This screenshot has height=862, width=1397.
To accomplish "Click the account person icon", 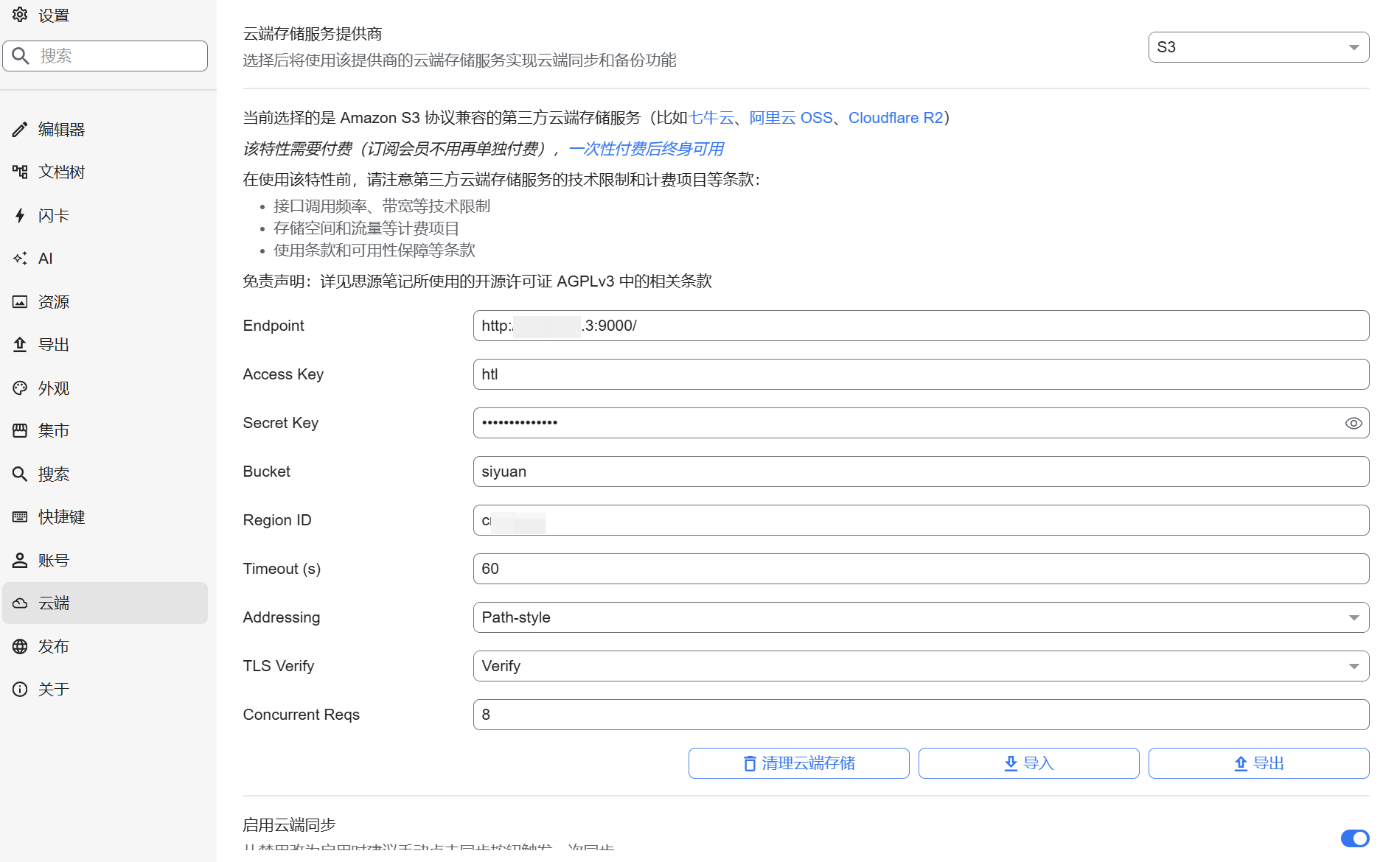I will 20,560.
